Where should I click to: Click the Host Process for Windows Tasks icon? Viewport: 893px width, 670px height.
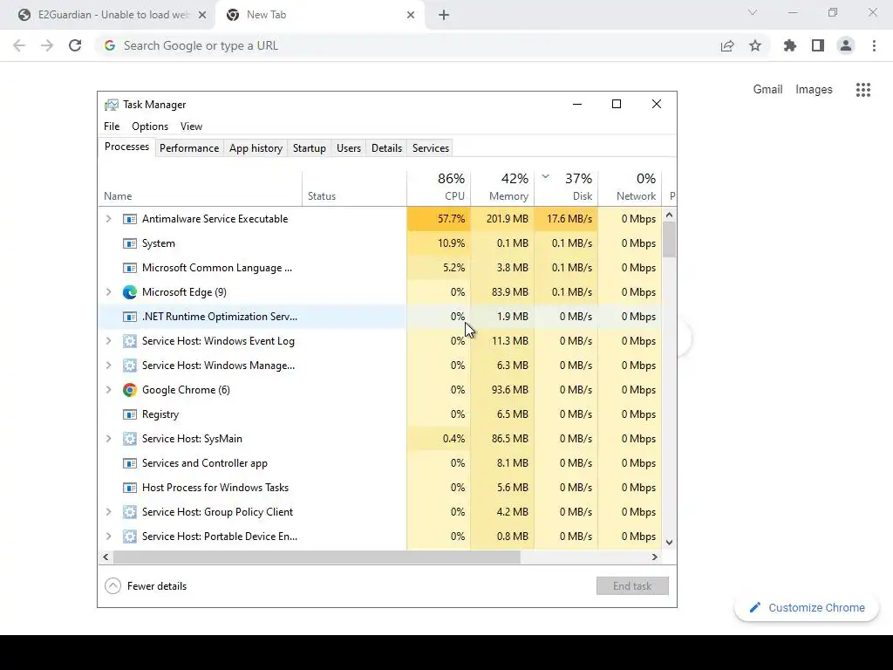[130, 488]
